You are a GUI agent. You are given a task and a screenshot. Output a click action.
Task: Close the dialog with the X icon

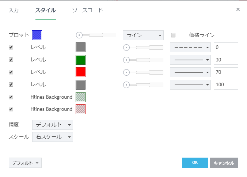[238, 10]
